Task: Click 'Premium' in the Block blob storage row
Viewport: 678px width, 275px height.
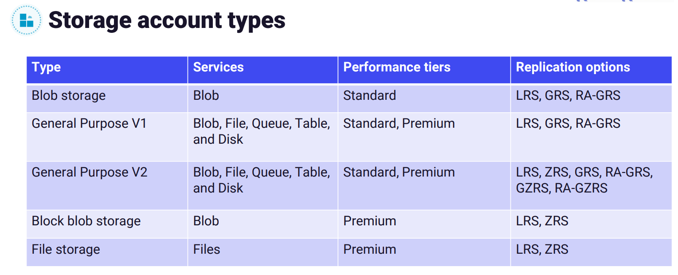Action: click(x=369, y=221)
